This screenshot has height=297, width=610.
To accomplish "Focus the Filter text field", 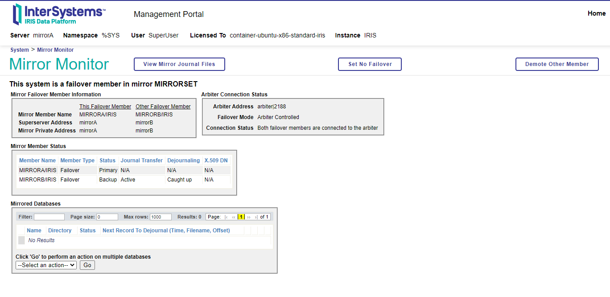I will (49, 217).
